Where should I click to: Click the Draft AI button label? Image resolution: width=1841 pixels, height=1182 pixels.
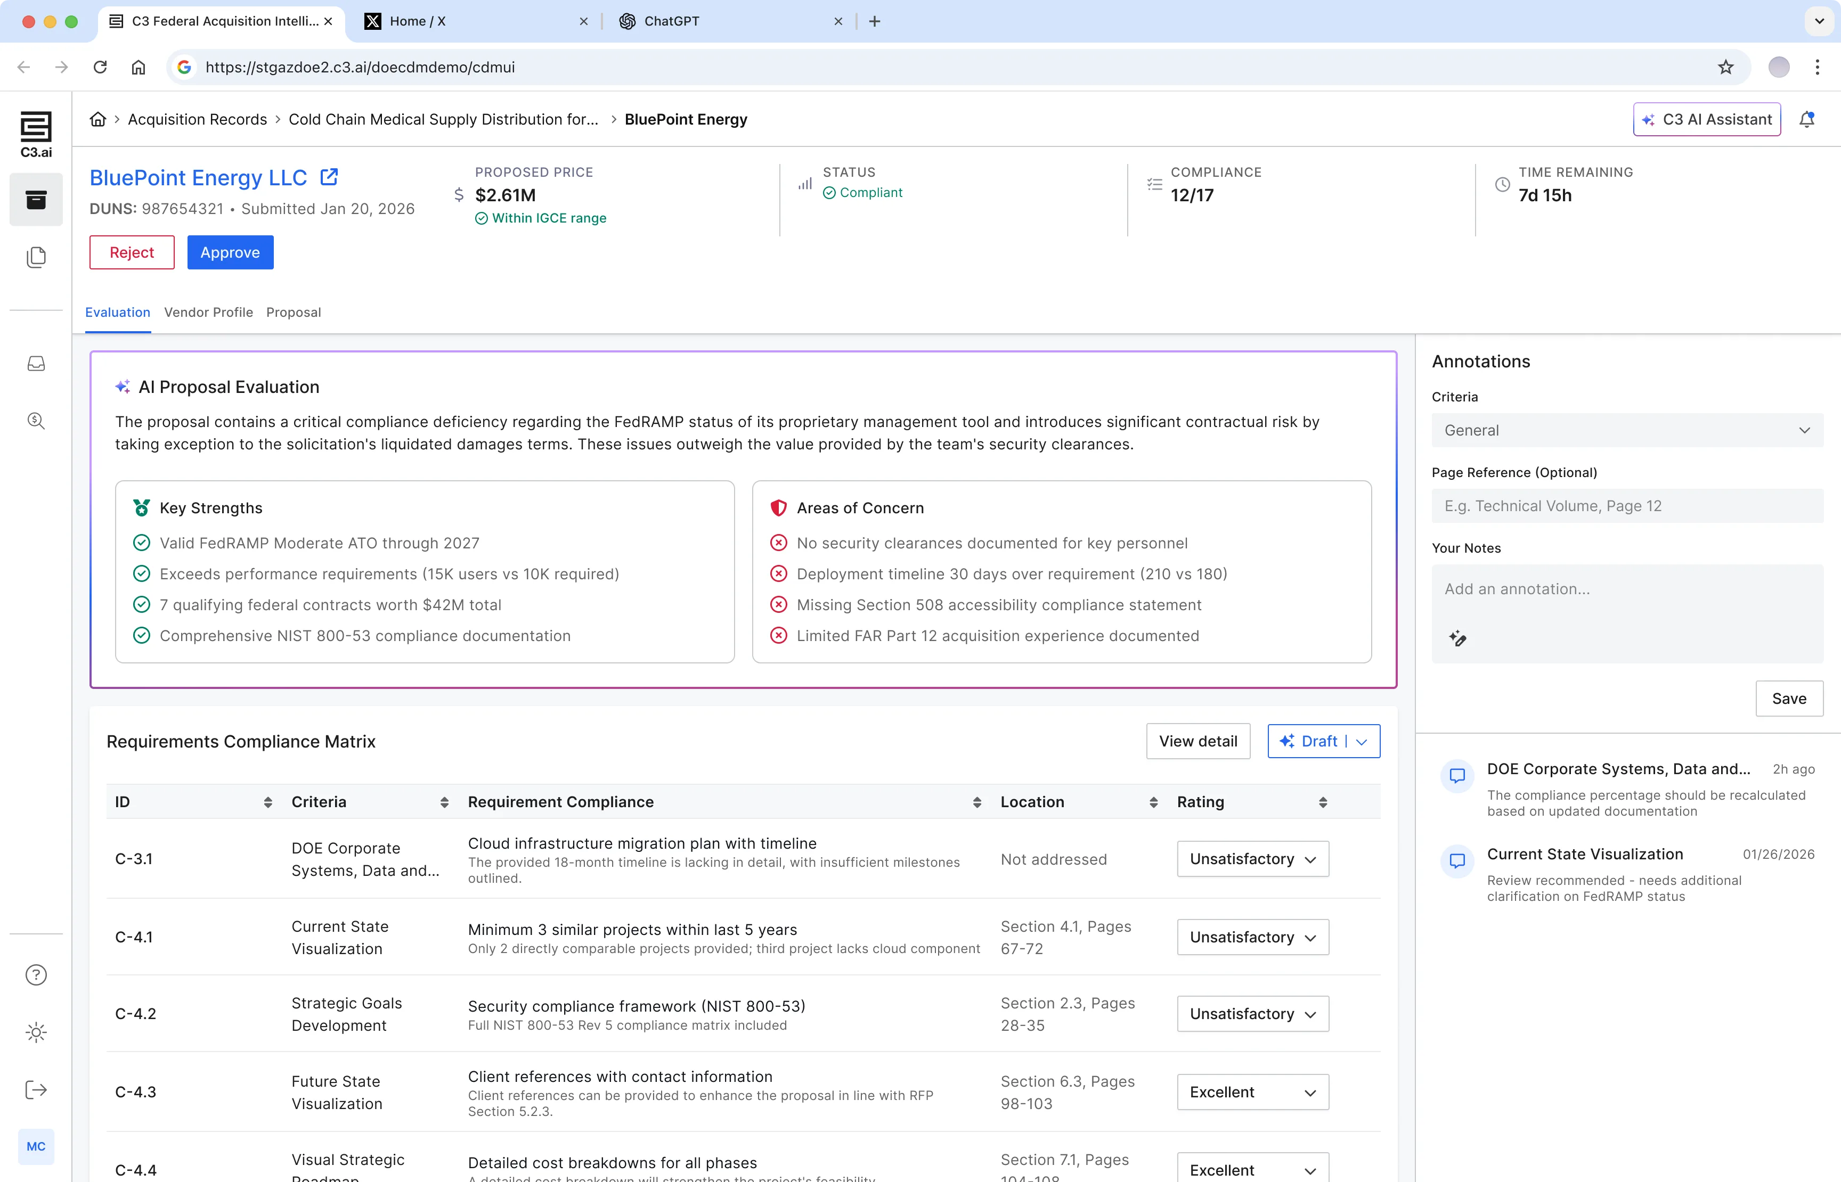[x=1319, y=742]
